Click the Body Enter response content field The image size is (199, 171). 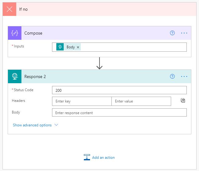119,113
